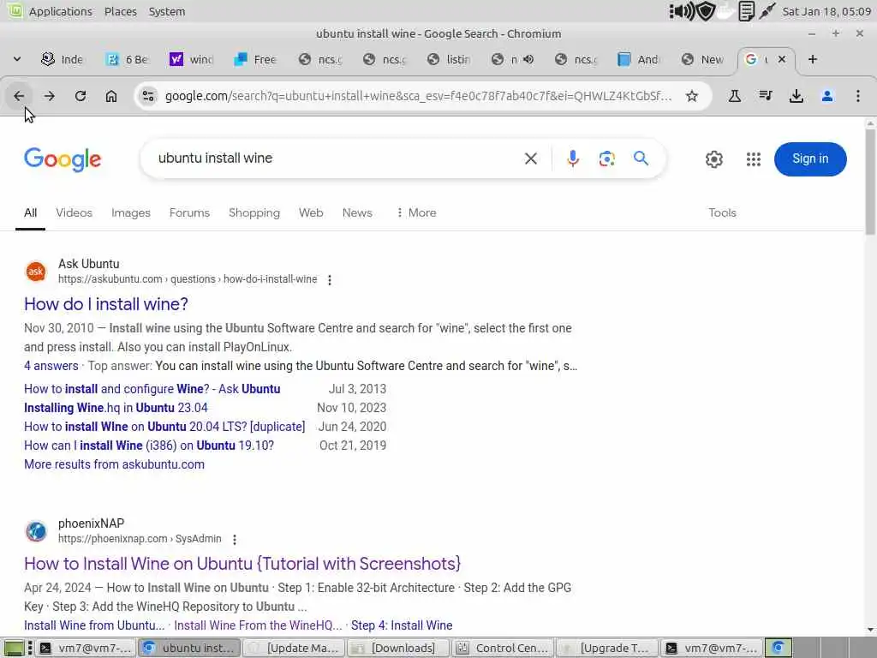Focus the Google search input field
This screenshot has width=877, height=658.
[x=336, y=159]
